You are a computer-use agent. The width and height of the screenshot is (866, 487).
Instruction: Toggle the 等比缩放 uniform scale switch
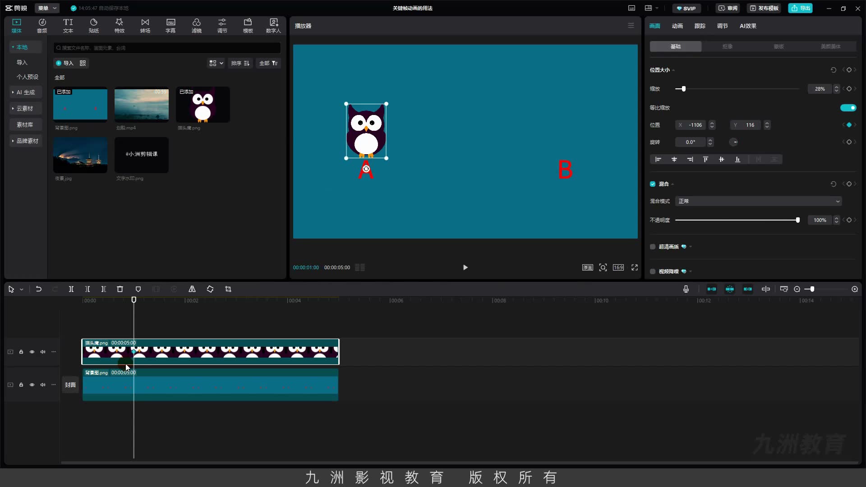point(848,108)
